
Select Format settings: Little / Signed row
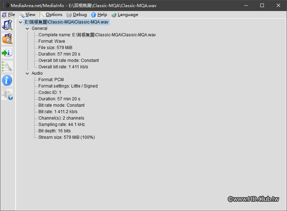point(68,86)
